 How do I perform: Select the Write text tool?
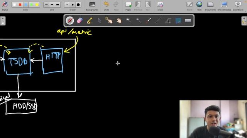(x=168, y=20)
